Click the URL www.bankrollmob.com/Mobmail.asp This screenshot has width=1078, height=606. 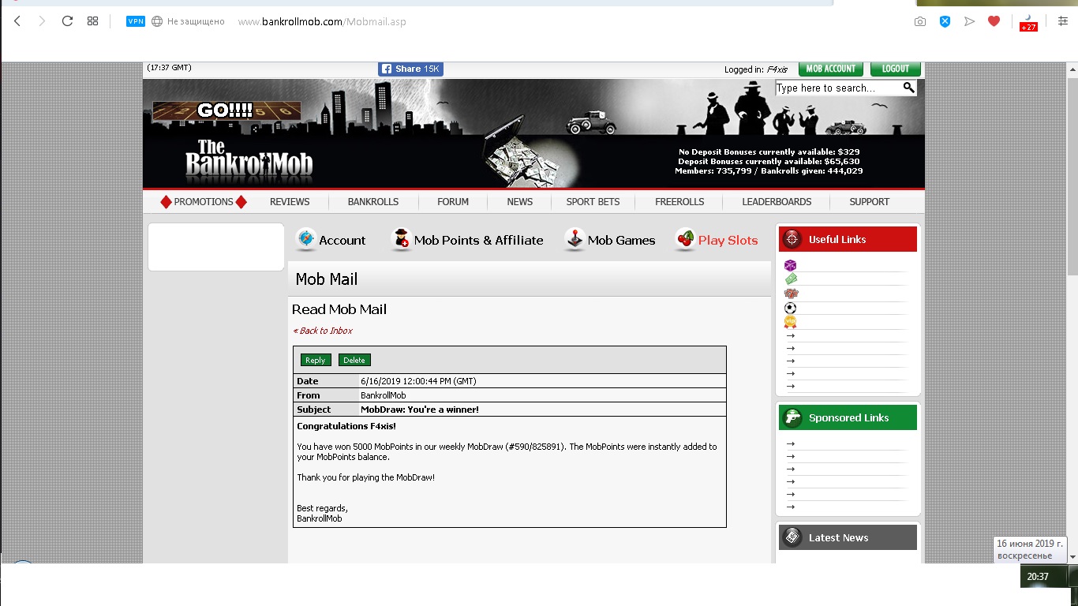(322, 22)
